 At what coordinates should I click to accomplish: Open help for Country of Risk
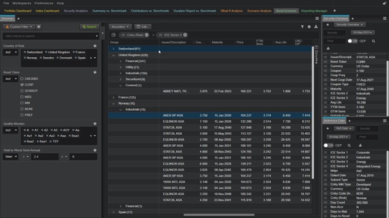point(95,46)
